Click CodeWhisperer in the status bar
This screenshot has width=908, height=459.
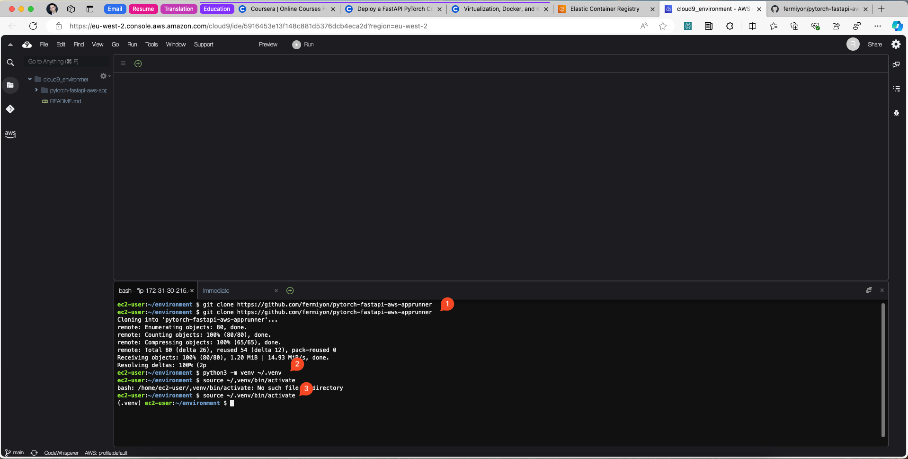coord(61,453)
